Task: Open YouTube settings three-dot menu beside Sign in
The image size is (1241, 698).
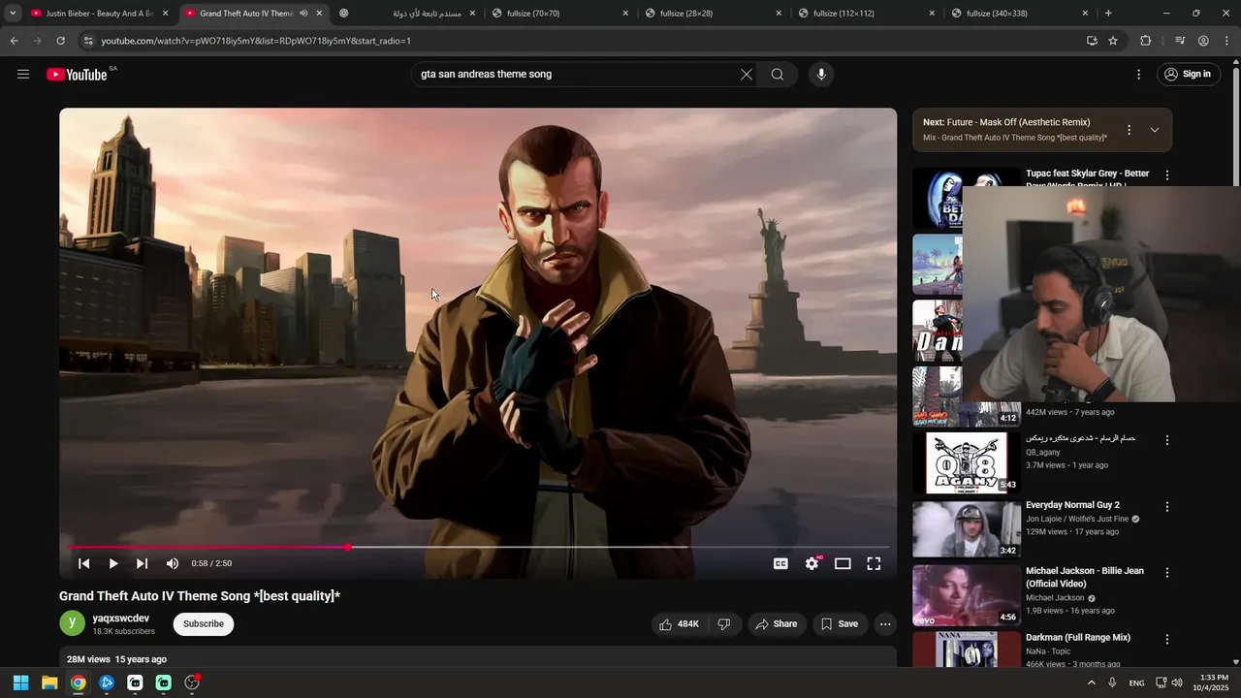Action: pyautogui.click(x=1139, y=75)
